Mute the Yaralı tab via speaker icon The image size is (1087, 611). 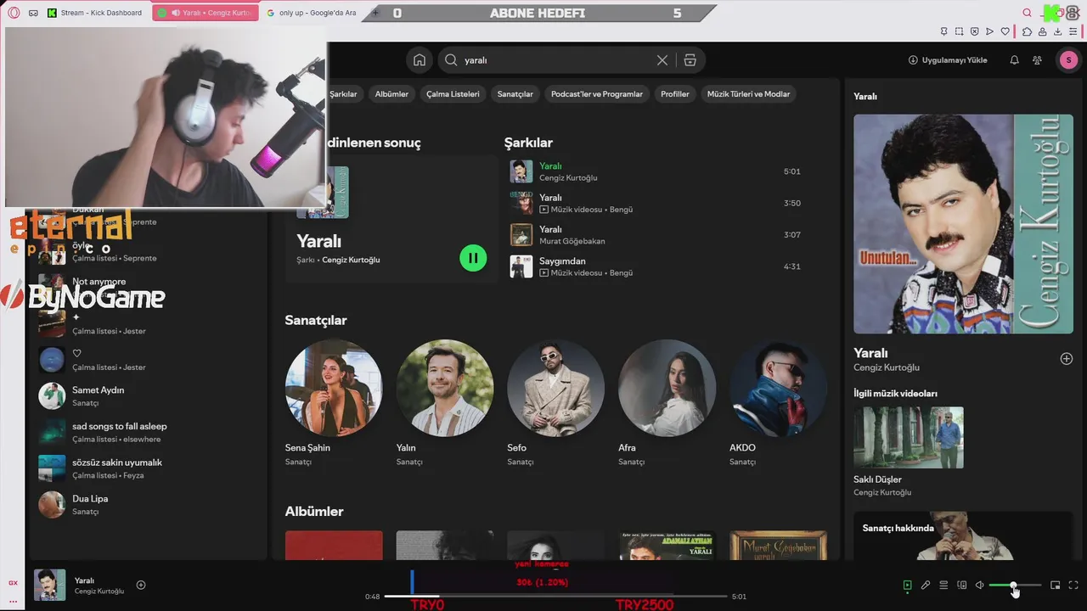coord(176,13)
